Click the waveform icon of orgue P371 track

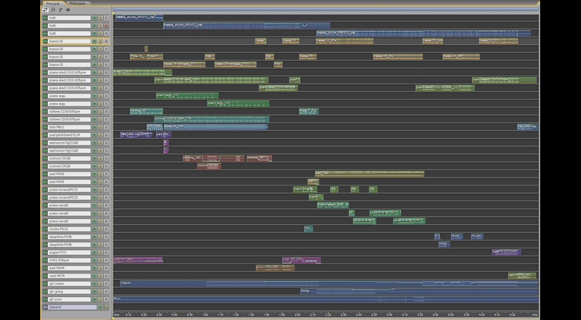(45, 253)
